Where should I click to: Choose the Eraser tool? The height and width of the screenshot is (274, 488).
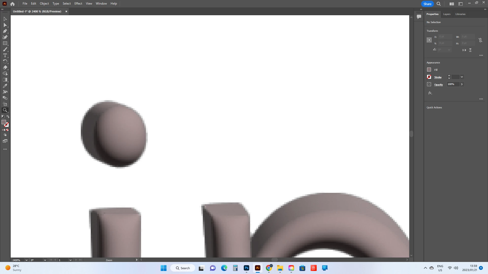point(5,67)
